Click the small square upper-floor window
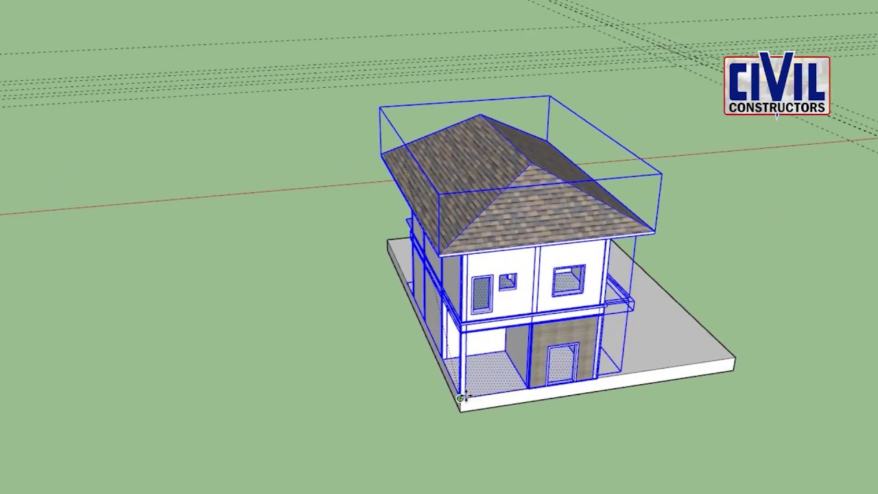 pyautogui.click(x=508, y=281)
